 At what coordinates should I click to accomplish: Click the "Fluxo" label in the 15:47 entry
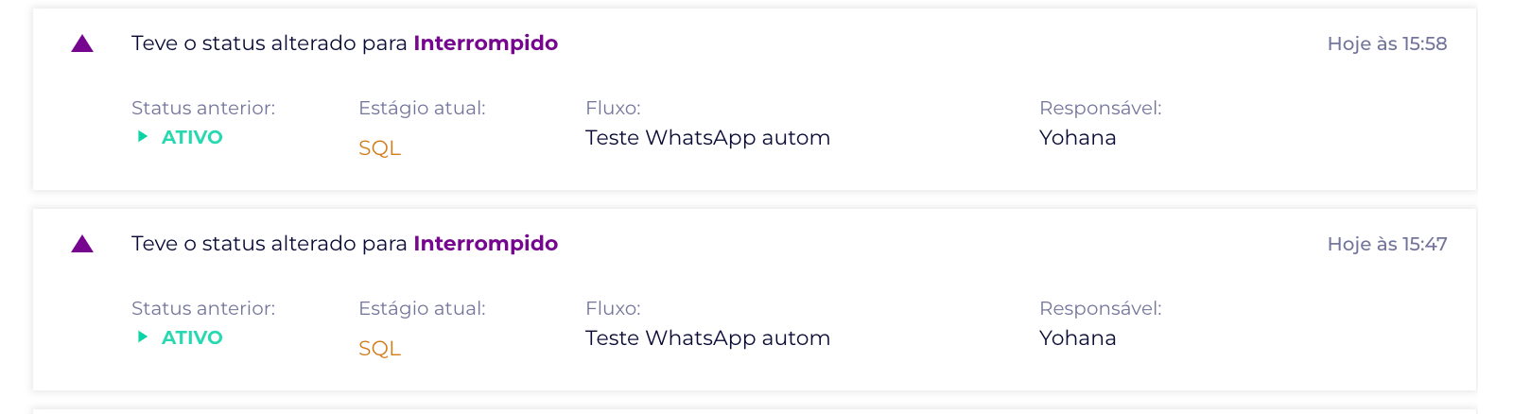(x=613, y=309)
